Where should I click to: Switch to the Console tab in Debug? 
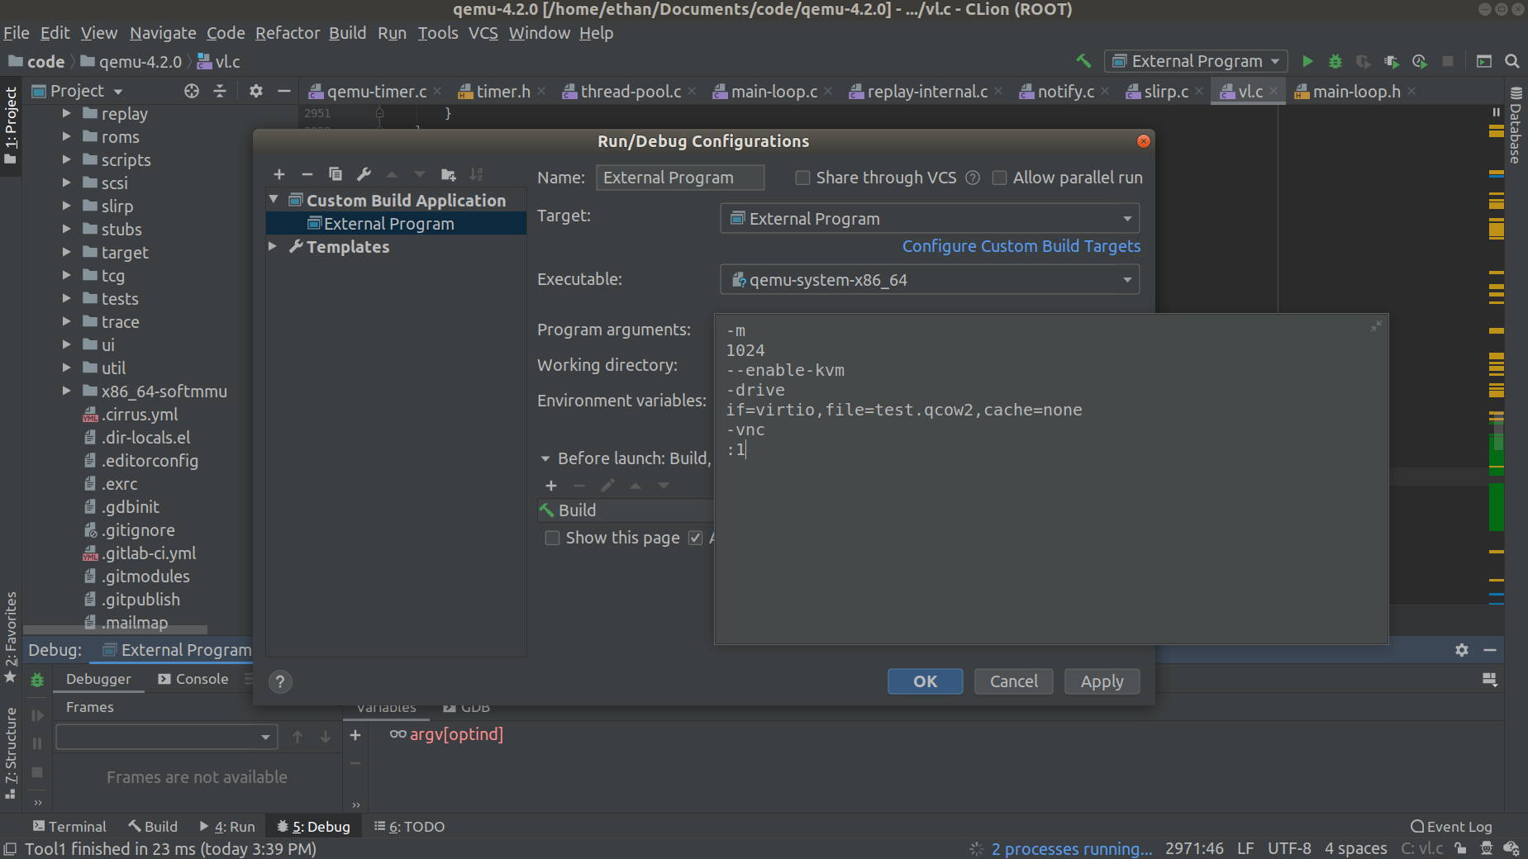[193, 679]
